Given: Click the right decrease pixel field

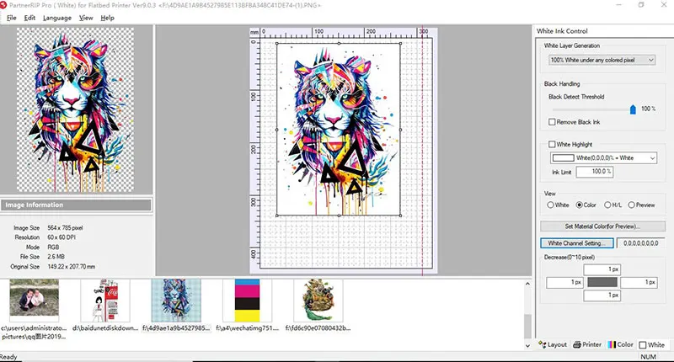Looking at the screenshot, I should (x=639, y=282).
